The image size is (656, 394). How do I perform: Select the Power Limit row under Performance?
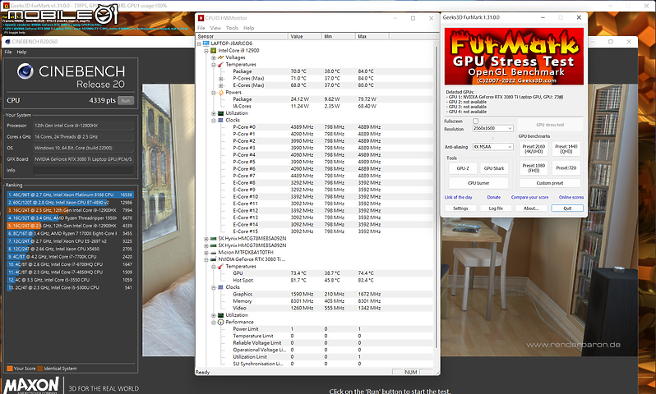coord(315,329)
